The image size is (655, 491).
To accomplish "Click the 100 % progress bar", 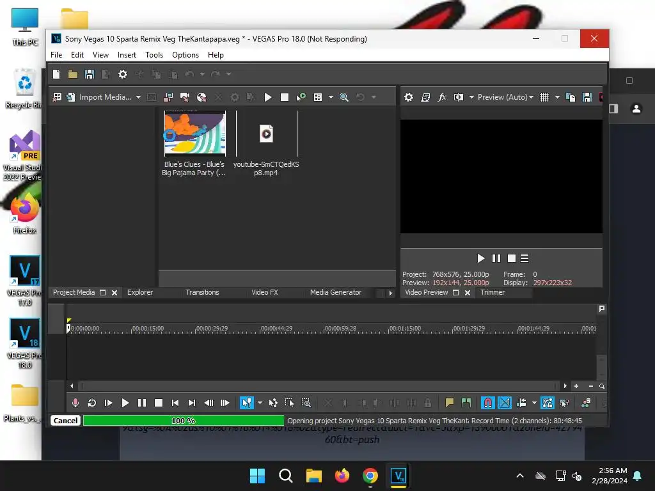I will (184, 421).
